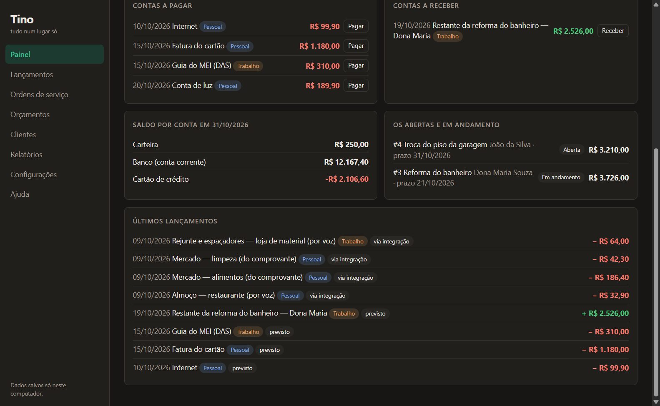Click Pessoal tag on Fatura do cartão entry in Últimos lançamentos
660x406 pixels.
240,350
